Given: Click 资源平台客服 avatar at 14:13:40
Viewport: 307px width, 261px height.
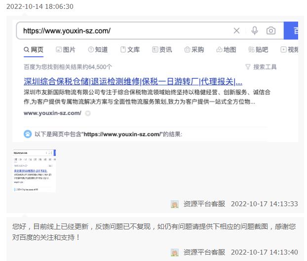Looking at the screenshot, I should coord(174,253).
